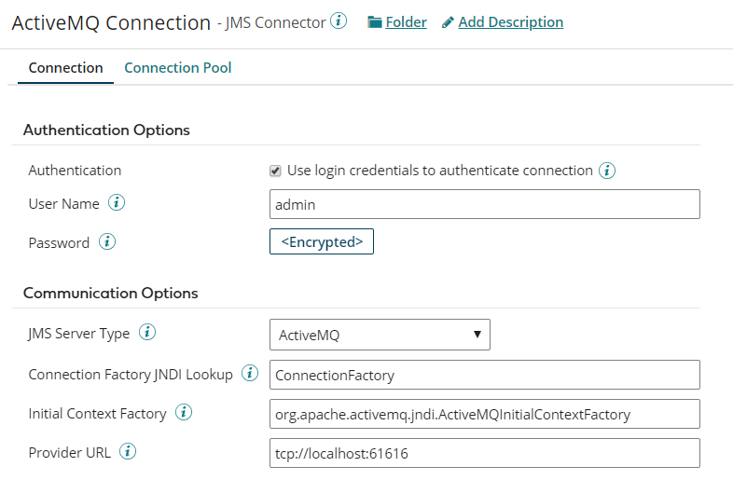
Task: Click the Encrypted password button
Action: tap(322, 241)
